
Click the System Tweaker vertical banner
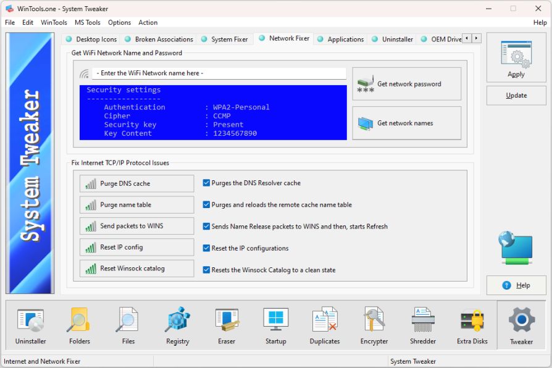(x=30, y=163)
